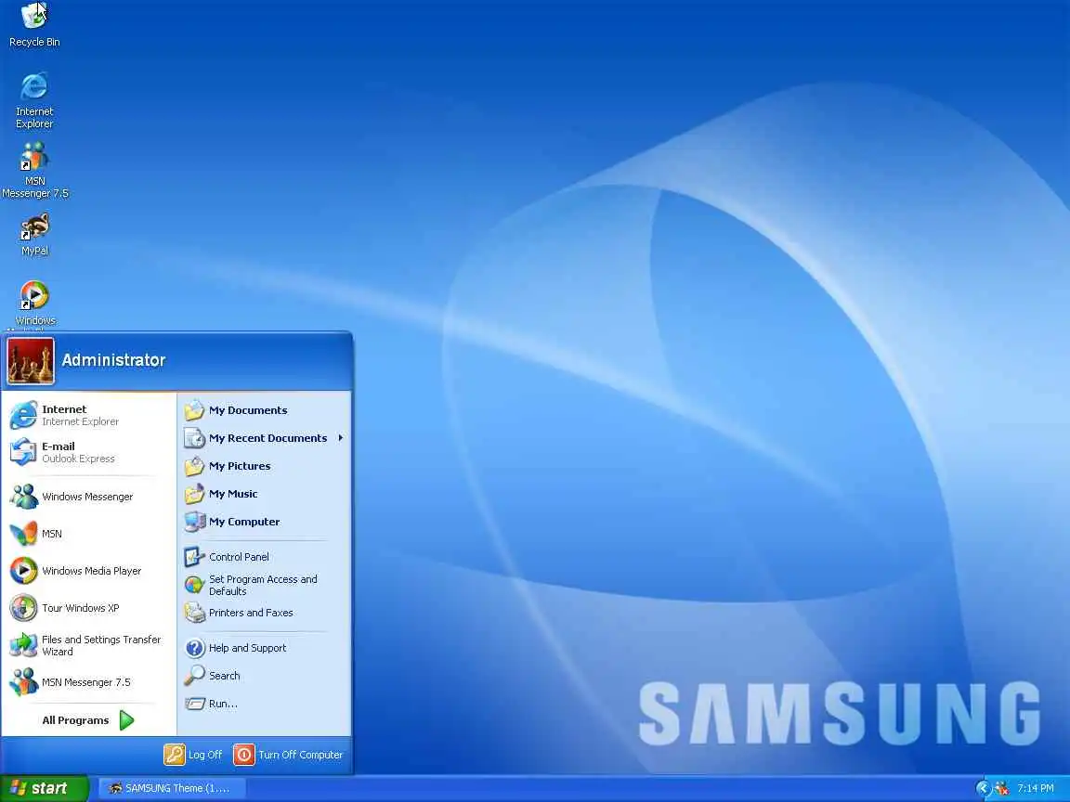This screenshot has width=1070, height=802.
Task: Switch to SAMSUNG Theme taskbar window
Action: 172,788
